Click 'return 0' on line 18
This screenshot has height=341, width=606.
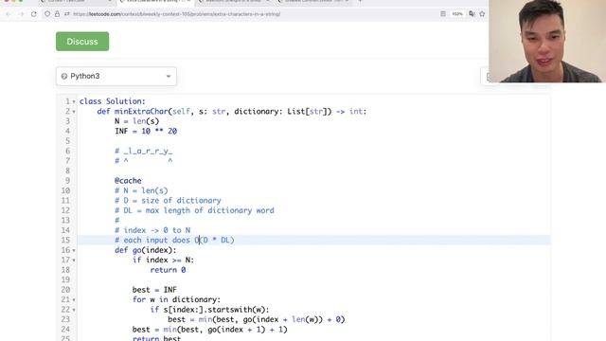pos(168,270)
